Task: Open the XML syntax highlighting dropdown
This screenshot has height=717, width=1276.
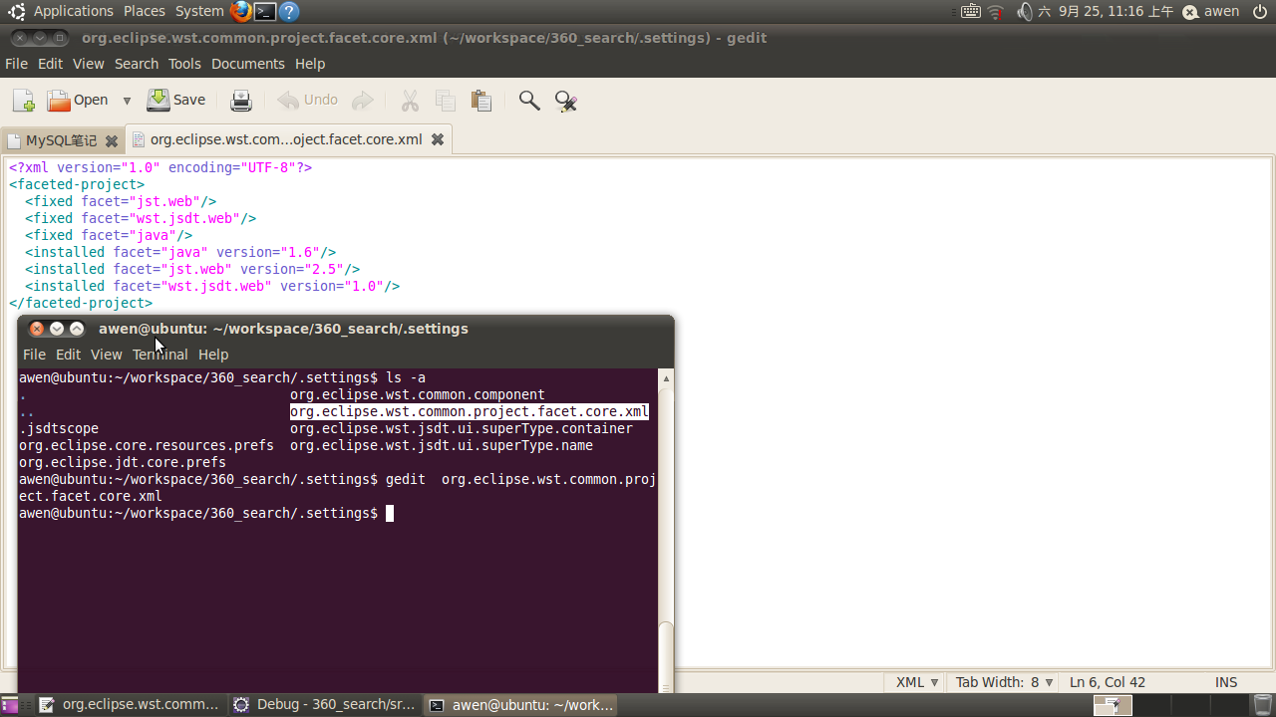Action: (917, 682)
